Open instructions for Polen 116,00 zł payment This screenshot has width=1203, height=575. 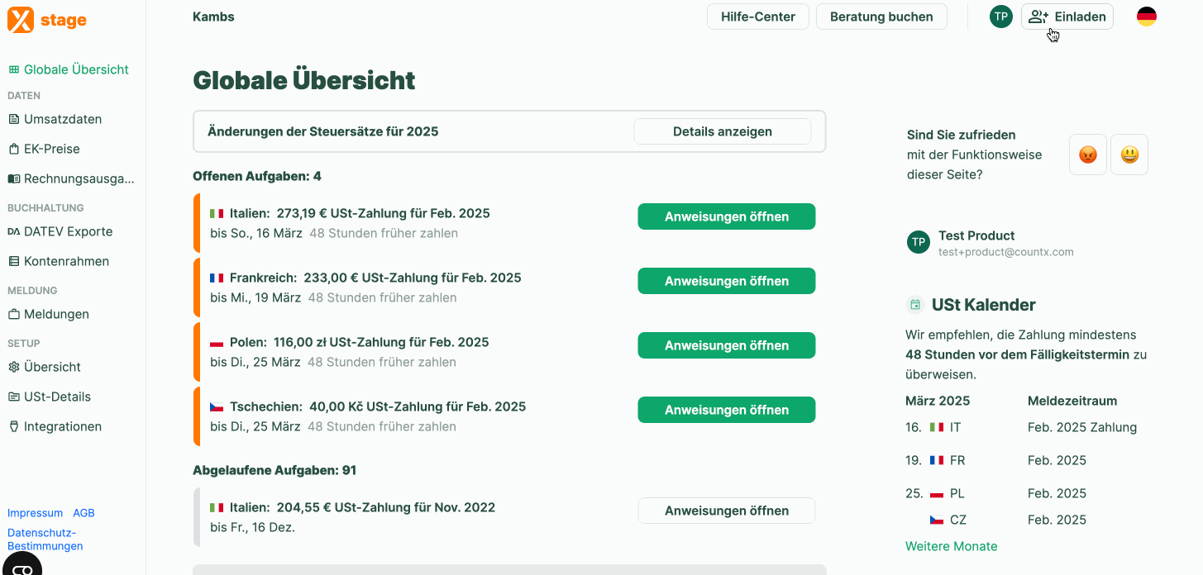coord(727,345)
